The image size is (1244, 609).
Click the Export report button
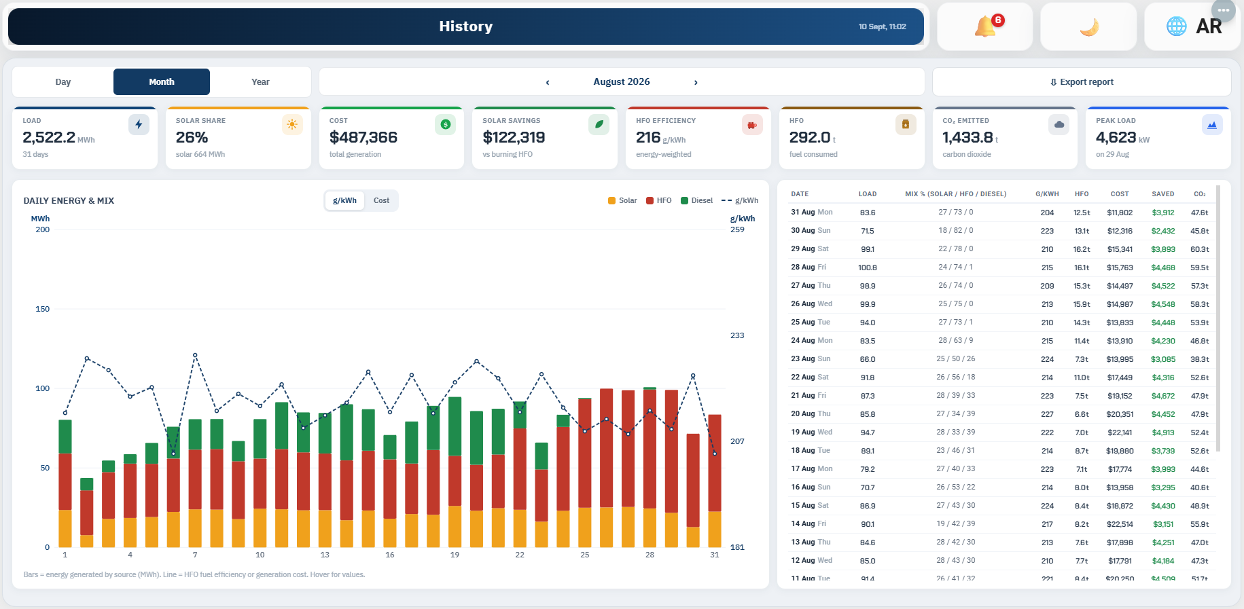pyautogui.click(x=1082, y=82)
